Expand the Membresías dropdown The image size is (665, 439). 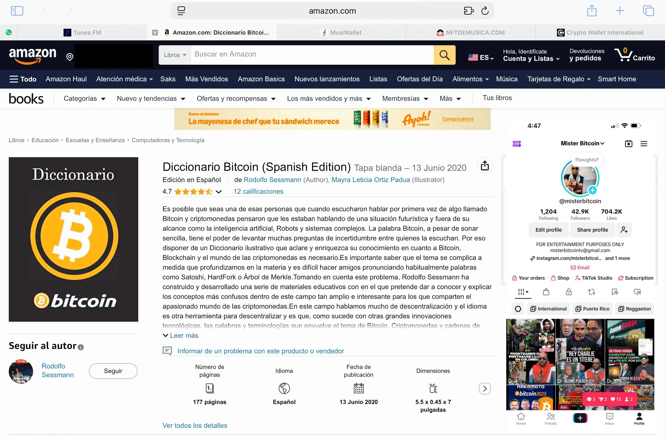(405, 98)
